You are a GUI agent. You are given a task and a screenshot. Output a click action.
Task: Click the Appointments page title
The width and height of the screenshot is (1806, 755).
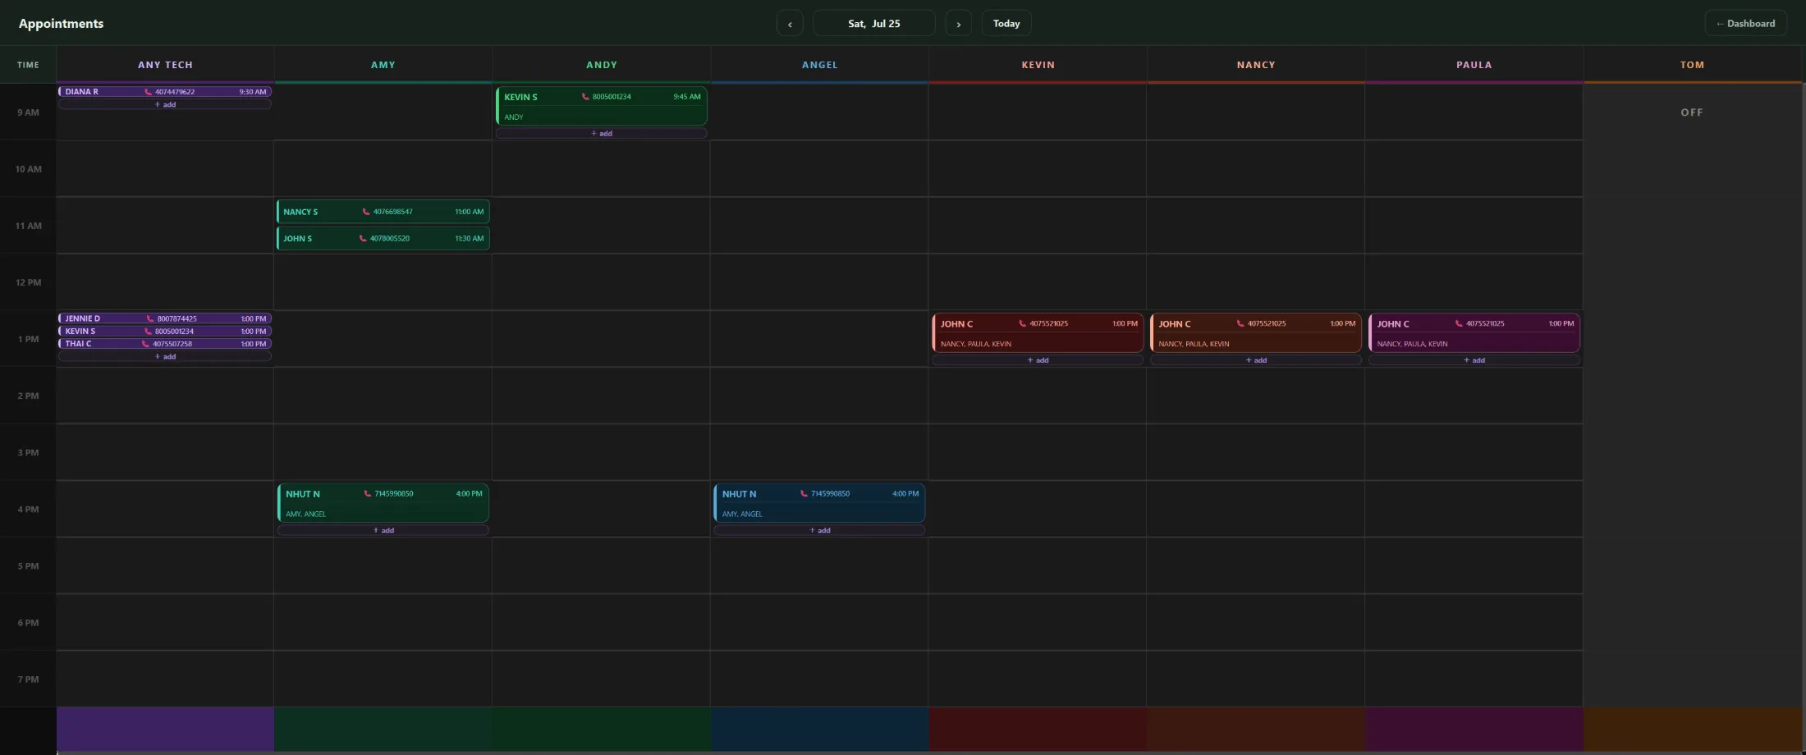[x=62, y=23]
